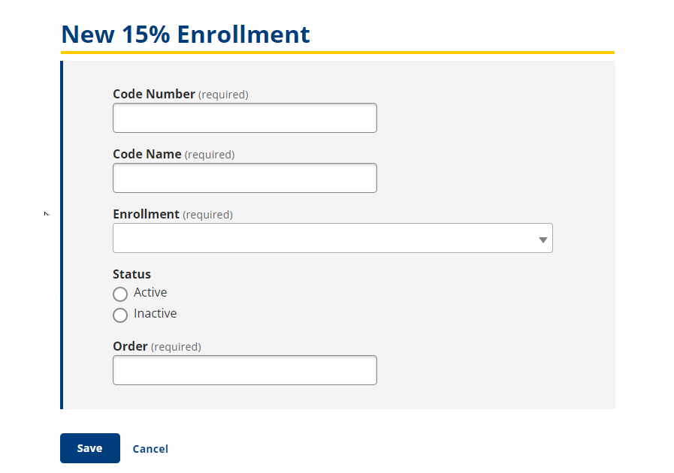
Task: Click "(required)" text beside Order label
Action: (176, 347)
